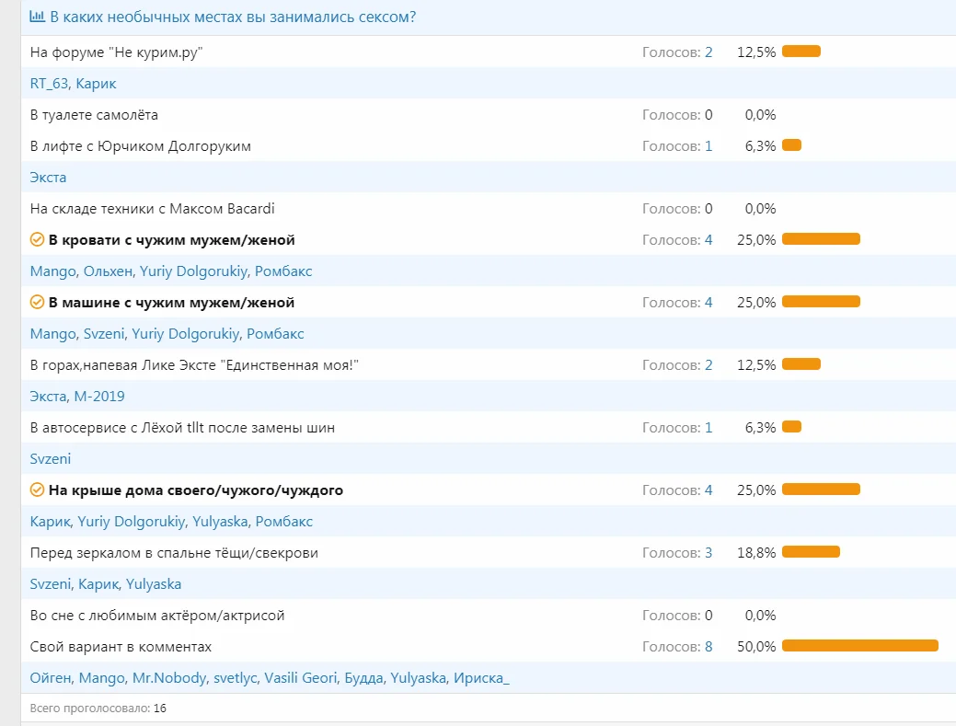Open Экста under the 'В горах' option
The image size is (956, 726).
click(x=48, y=397)
